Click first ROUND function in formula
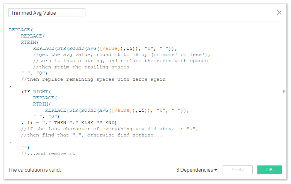Viewport: 291px width, 184px height. (77, 48)
